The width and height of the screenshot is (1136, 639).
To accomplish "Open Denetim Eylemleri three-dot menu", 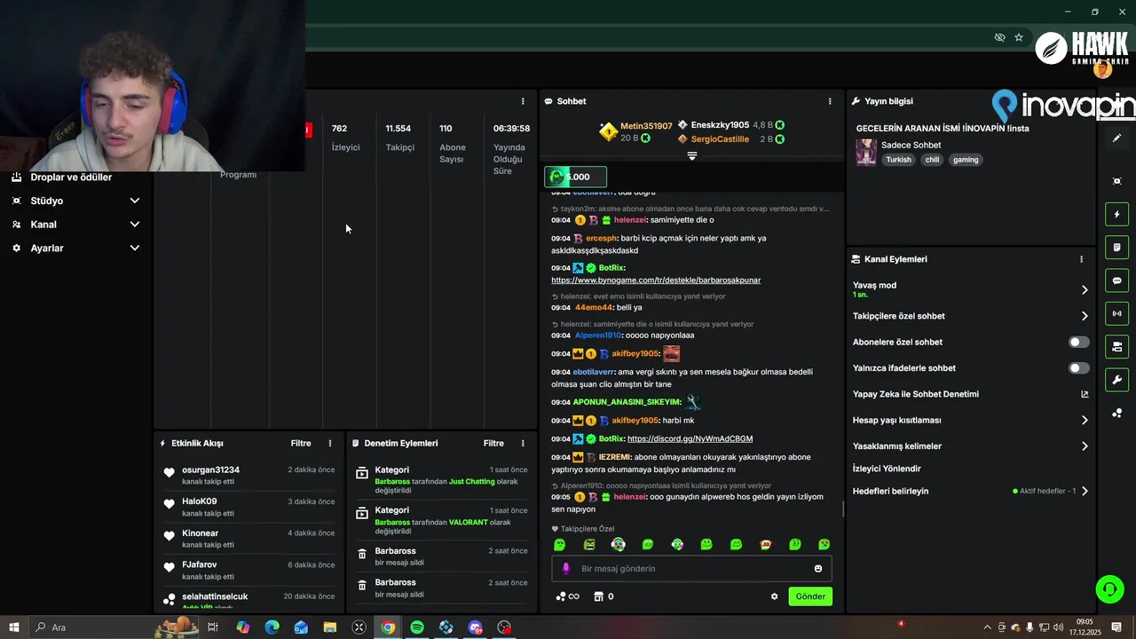I will (523, 443).
